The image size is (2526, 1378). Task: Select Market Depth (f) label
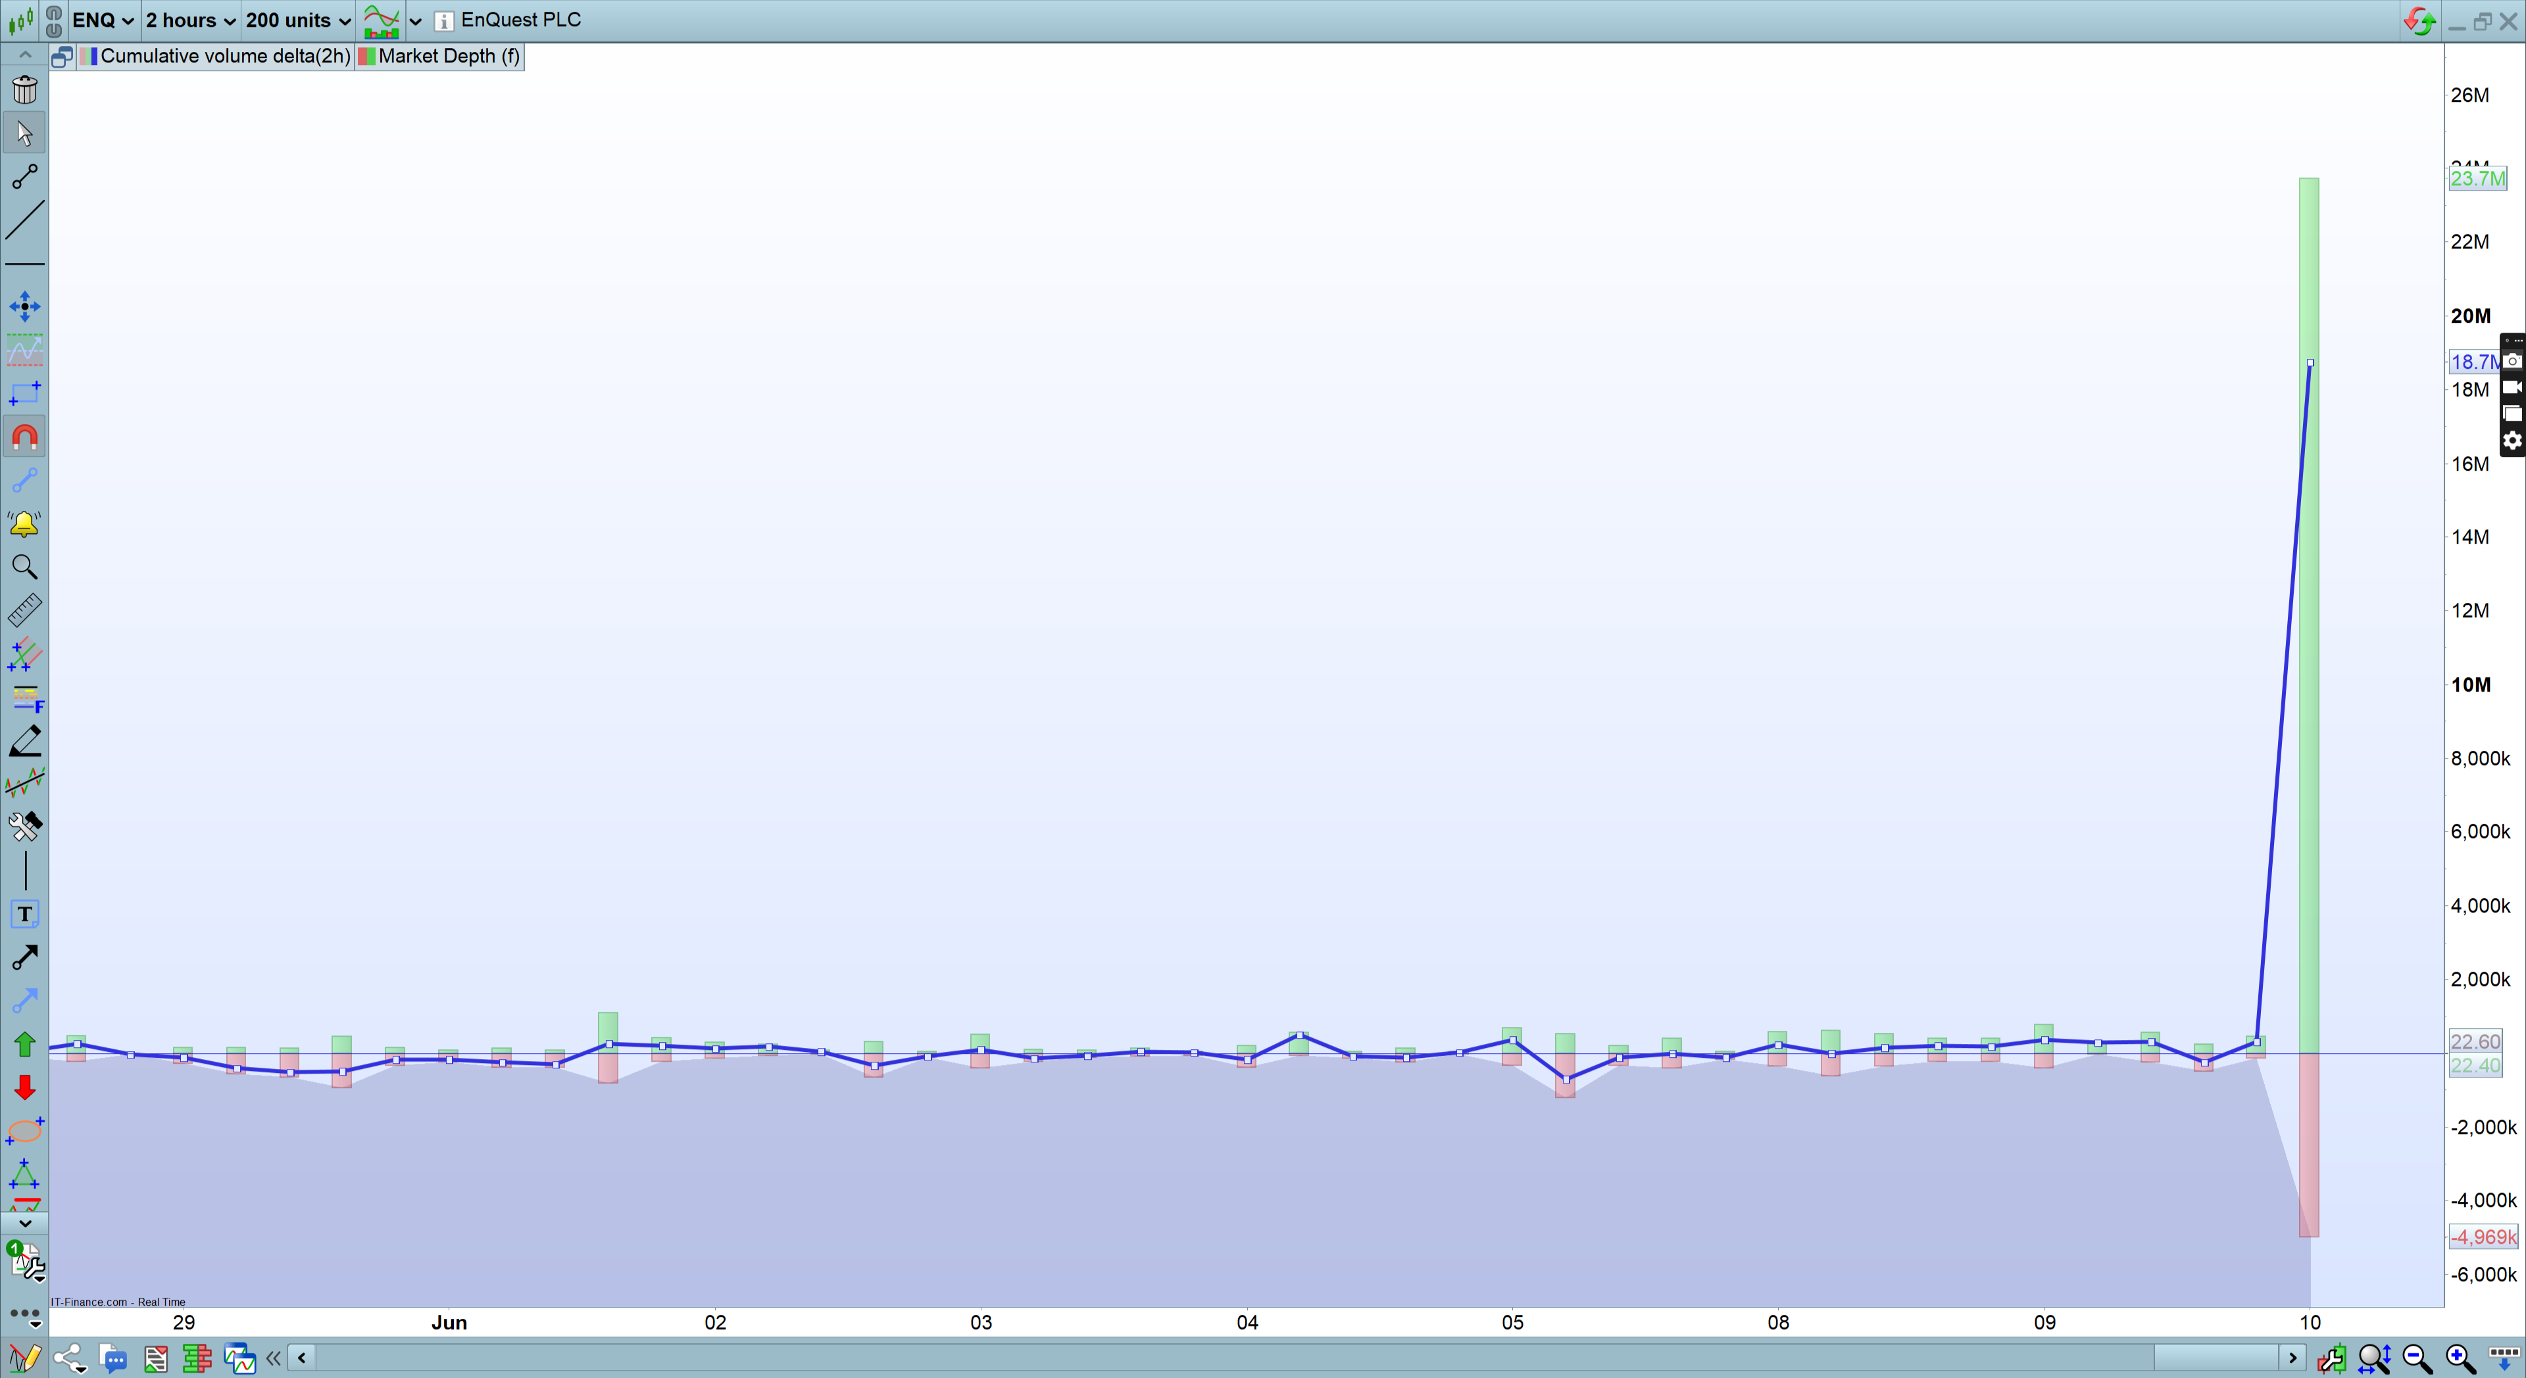[449, 56]
